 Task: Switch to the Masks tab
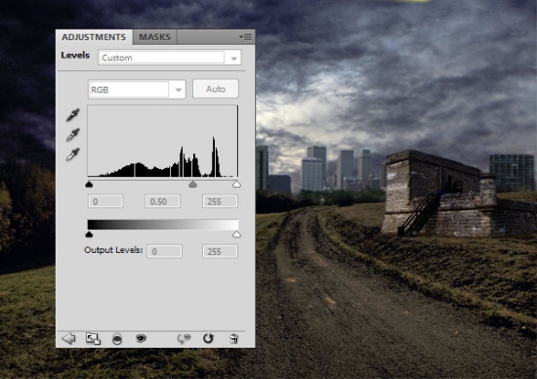click(155, 37)
